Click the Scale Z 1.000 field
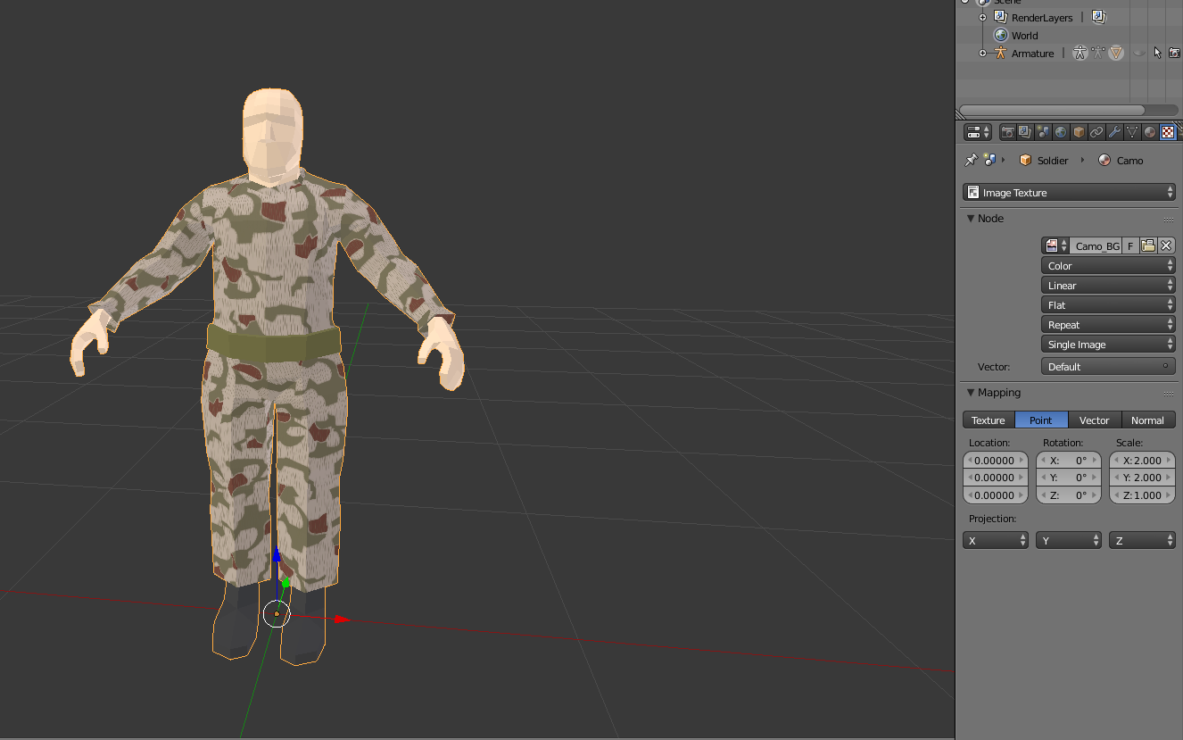This screenshot has width=1183, height=740. (x=1142, y=495)
